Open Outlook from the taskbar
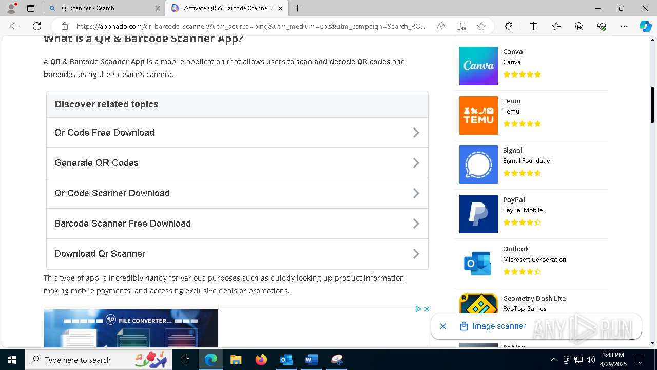This screenshot has width=657, height=370. [286, 360]
